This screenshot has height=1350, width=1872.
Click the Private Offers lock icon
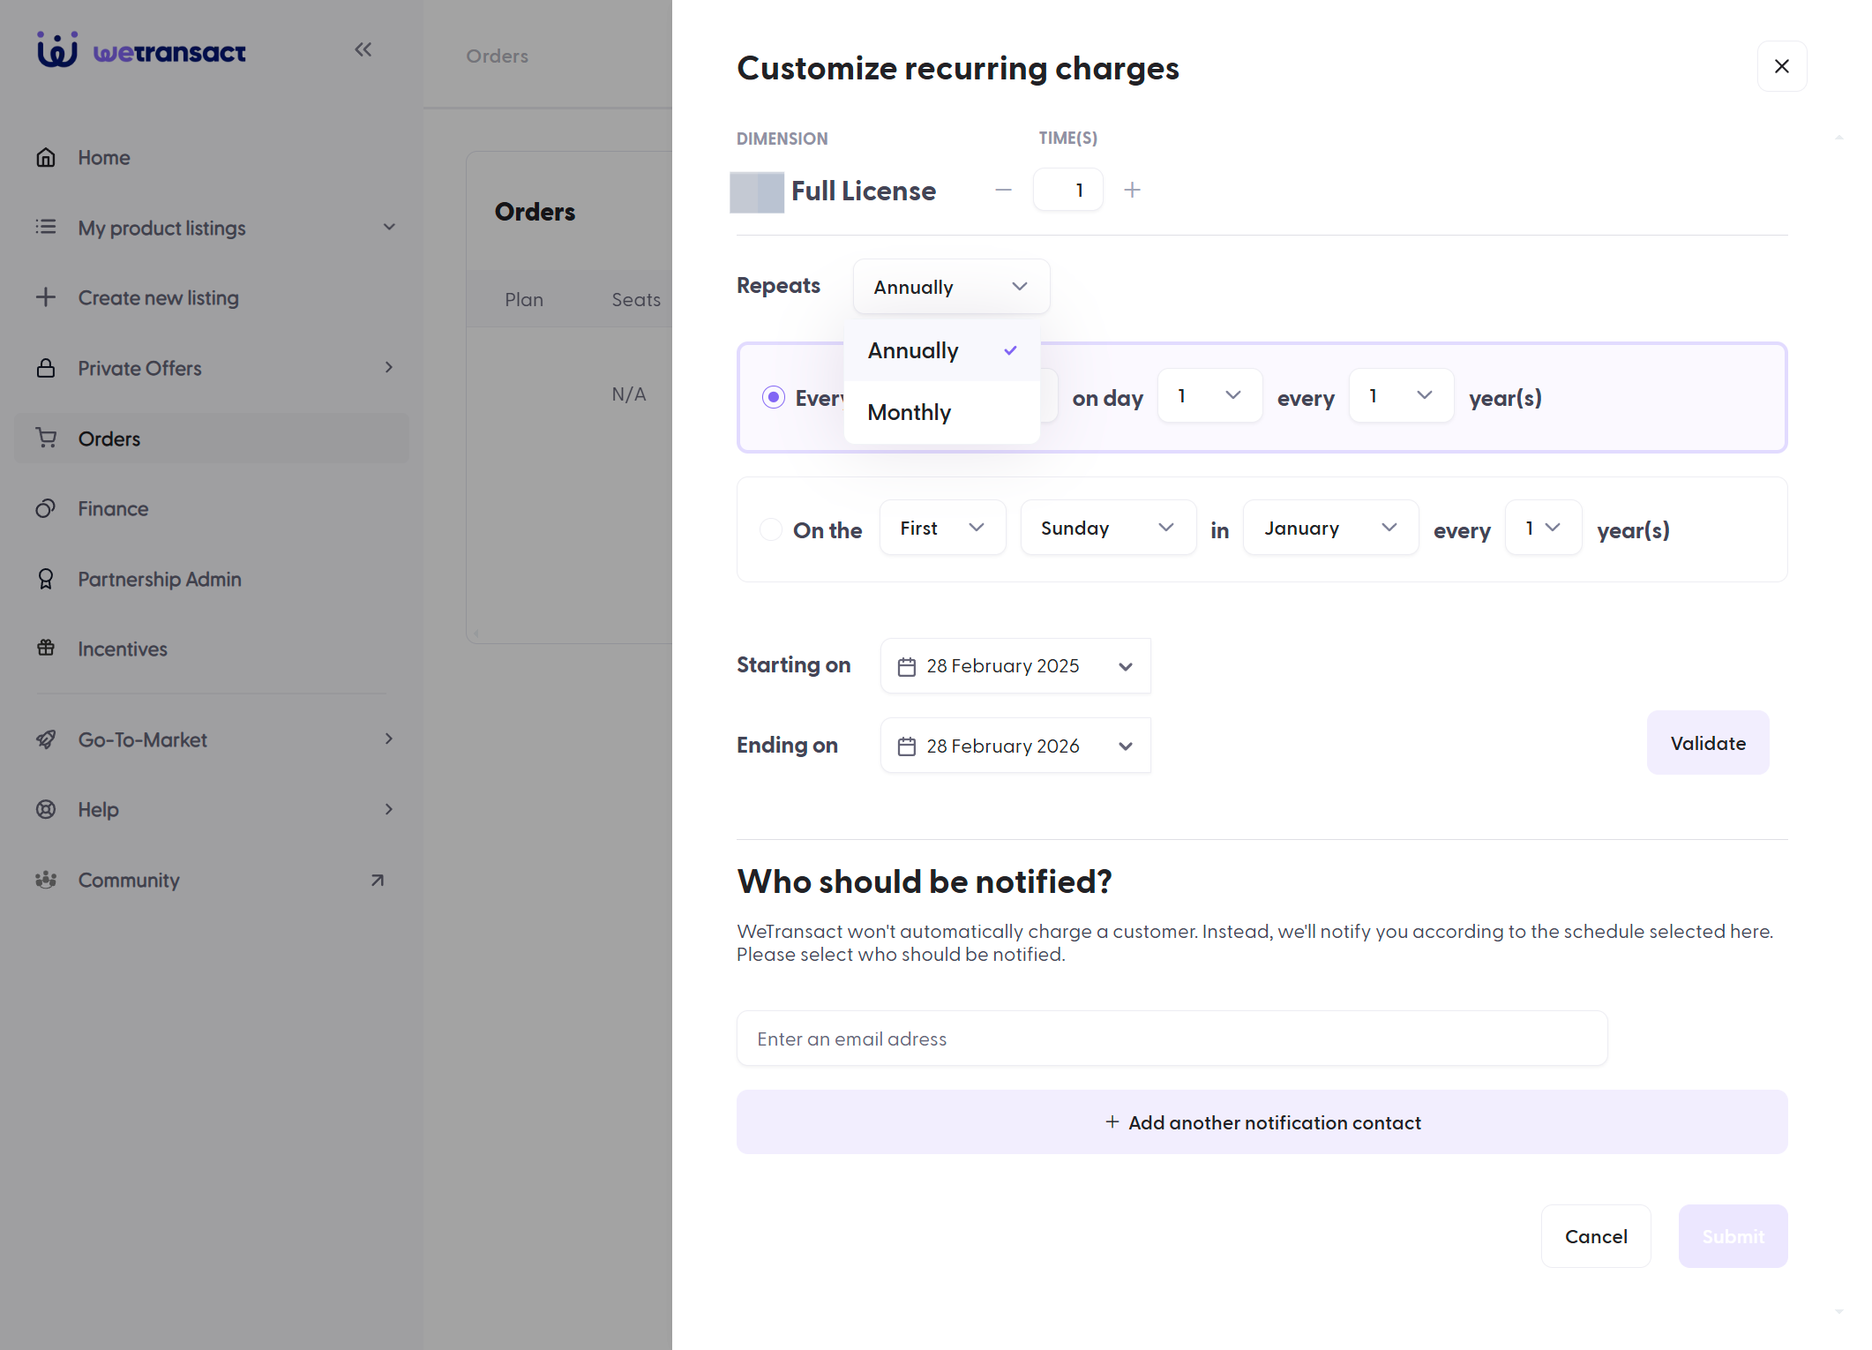[46, 368]
